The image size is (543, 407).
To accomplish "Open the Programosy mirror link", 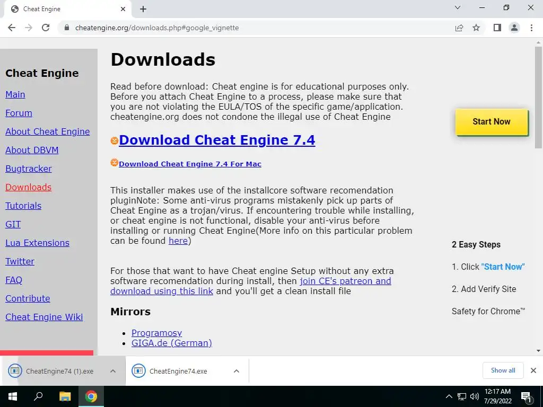I will [x=156, y=333].
